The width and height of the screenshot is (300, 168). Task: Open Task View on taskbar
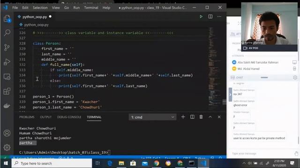pyautogui.click(x=97, y=163)
